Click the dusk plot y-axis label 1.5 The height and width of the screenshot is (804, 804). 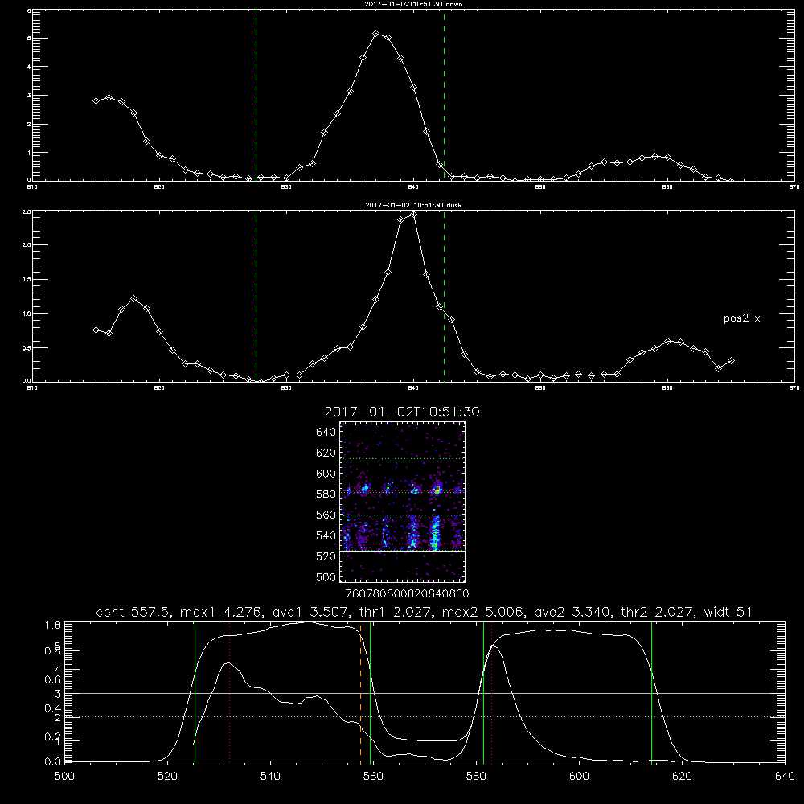coord(27,280)
